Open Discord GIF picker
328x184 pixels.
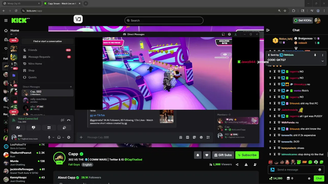pos(188,137)
